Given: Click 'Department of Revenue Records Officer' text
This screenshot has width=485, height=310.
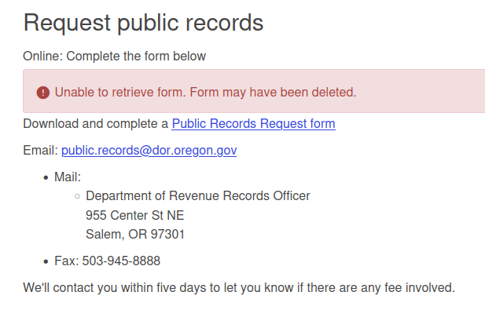Looking at the screenshot, I should click(197, 196).
